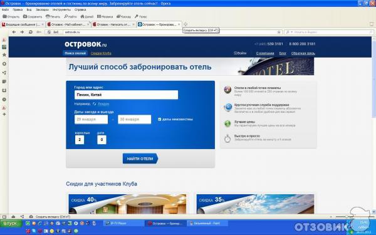Click the Войти login link
The image size is (376, 235).
point(240,53)
